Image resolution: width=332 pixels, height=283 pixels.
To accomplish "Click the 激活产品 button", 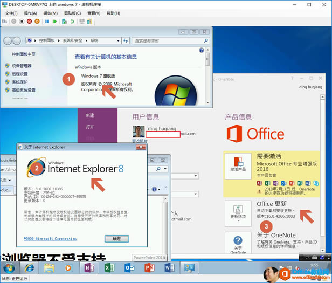I will tap(238, 166).
